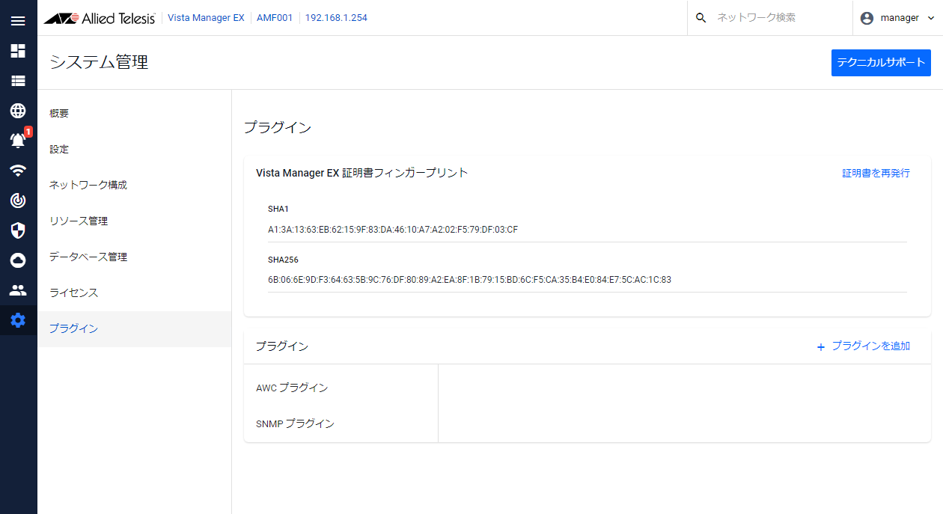Expand the manager user dropdown
Viewport: 943px width, 514px height.
pos(897,18)
